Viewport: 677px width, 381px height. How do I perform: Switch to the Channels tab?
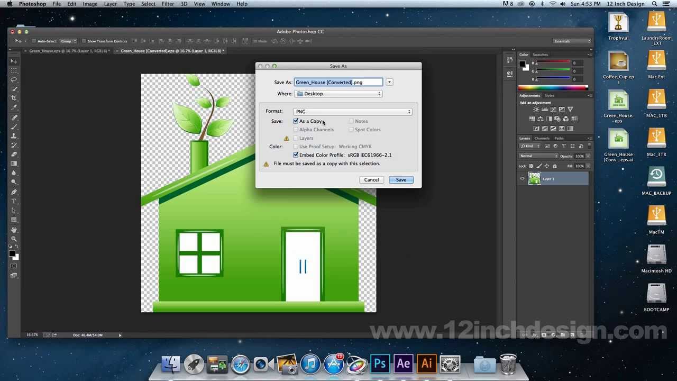(542, 138)
